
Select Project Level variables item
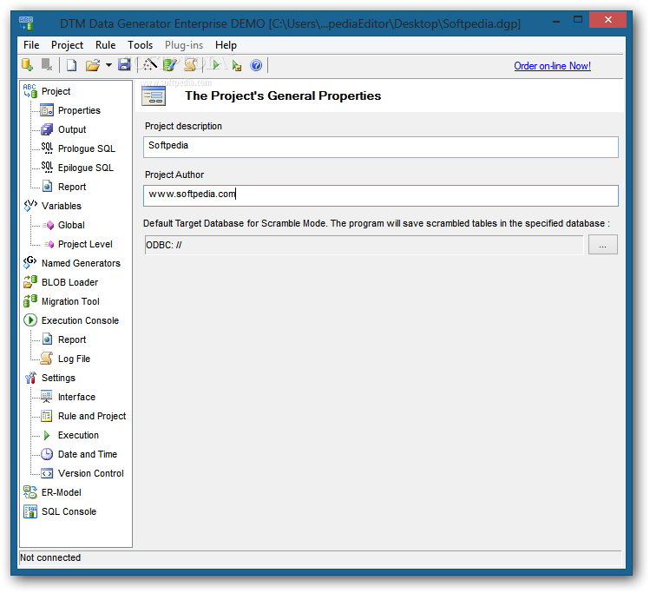(x=85, y=244)
